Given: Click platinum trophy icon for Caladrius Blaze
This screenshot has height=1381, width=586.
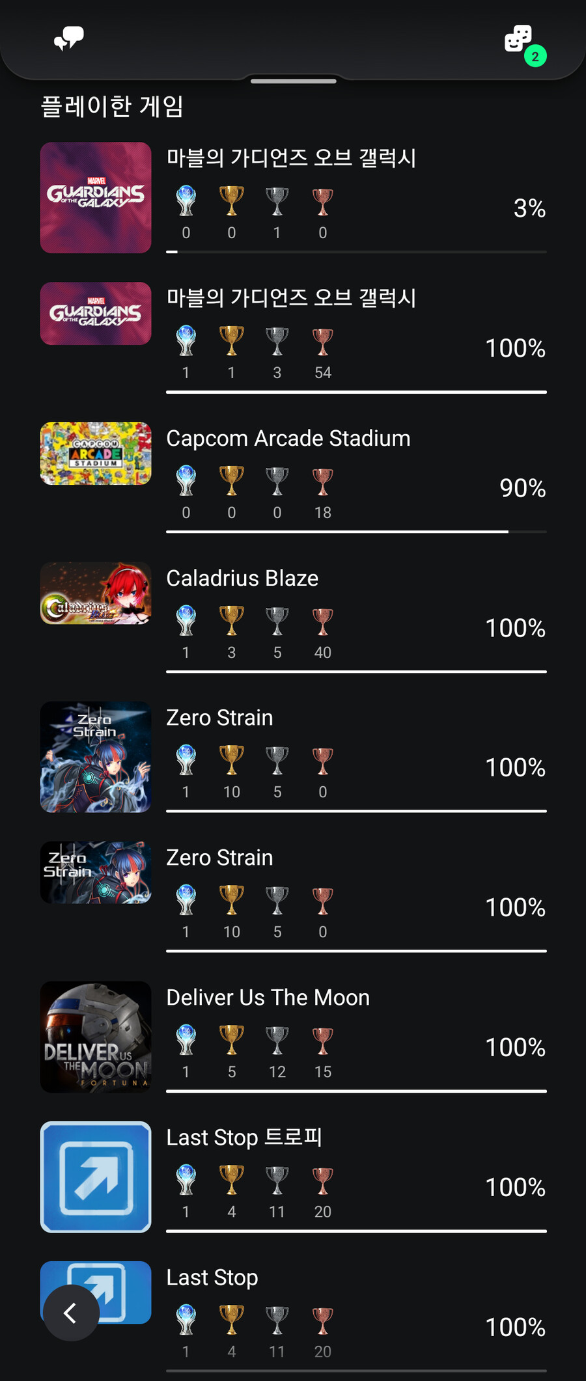Looking at the screenshot, I should click(x=186, y=621).
